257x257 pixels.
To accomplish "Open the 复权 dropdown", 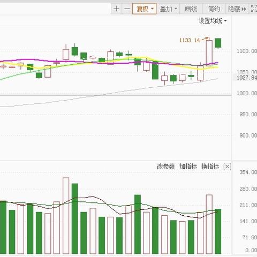I will [145, 9].
